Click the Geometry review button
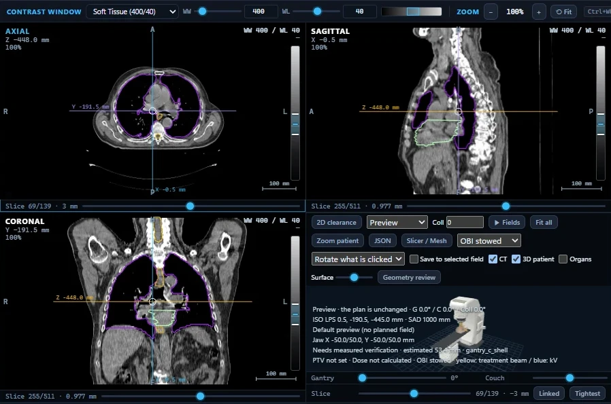Viewport: 611px width, 404px height. [409, 277]
